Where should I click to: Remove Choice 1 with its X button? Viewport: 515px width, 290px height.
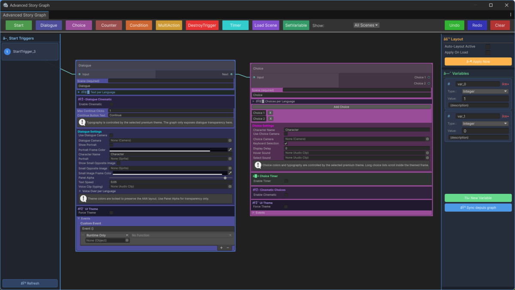click(270, 113)
